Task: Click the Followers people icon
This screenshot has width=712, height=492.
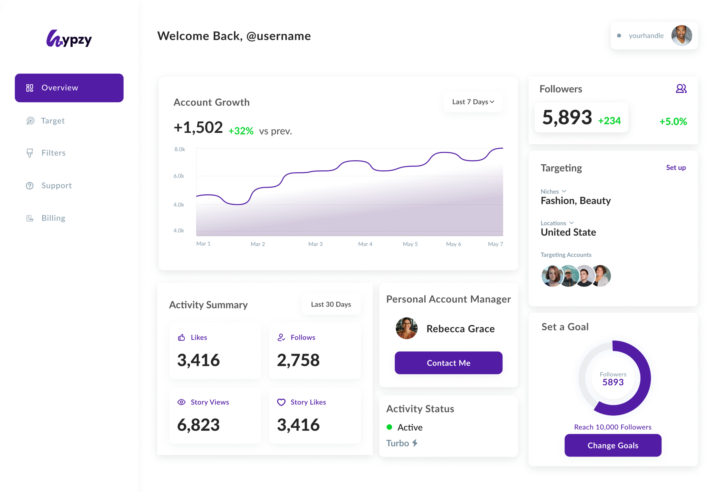Action: (681, 89)
